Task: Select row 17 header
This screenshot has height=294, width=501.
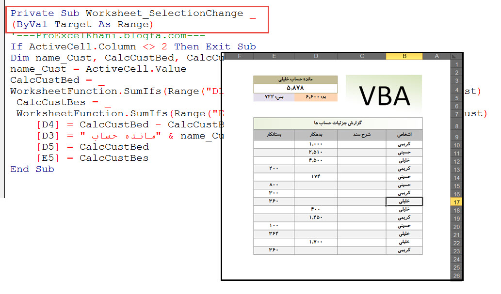Action: coord(456,202)
